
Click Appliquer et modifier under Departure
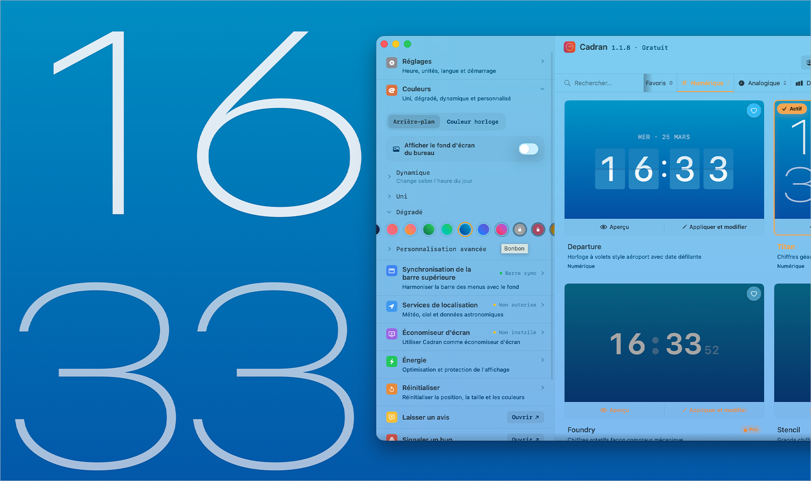[x=714, y=227]
